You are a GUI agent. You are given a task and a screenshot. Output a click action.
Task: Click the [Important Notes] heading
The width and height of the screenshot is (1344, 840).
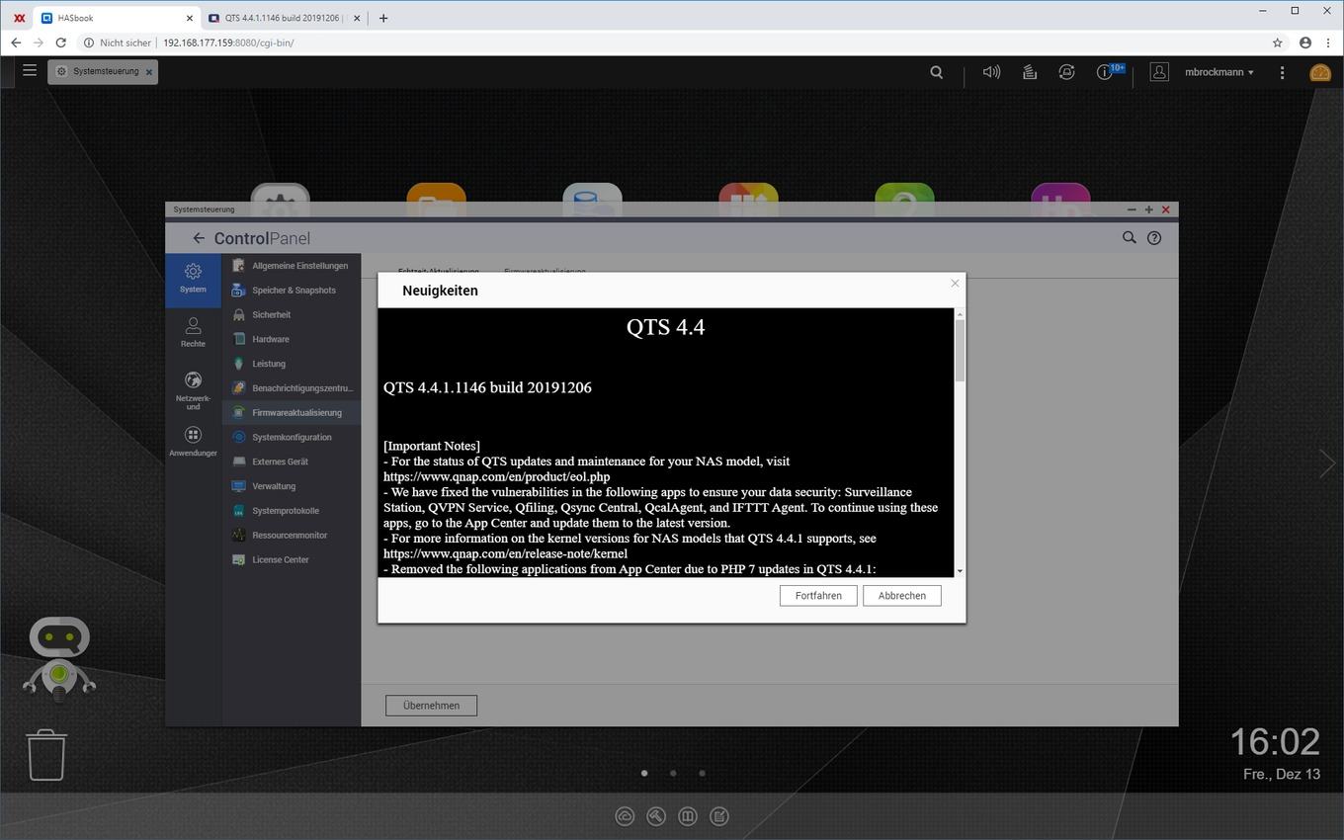click(432, 446)
